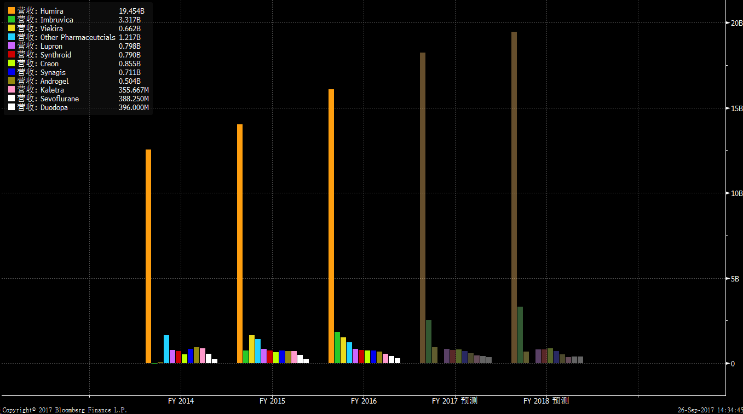
Task: Click the yellow Viekira bar for FY 2015
Action: (x=252, y=349)
